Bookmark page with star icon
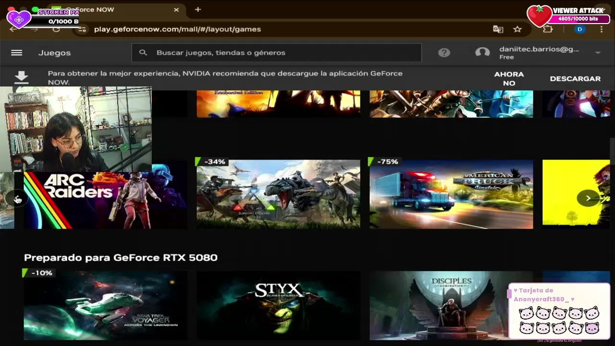Image resolution: width=615 pixels, height=346 pixels. pos(517,29)
